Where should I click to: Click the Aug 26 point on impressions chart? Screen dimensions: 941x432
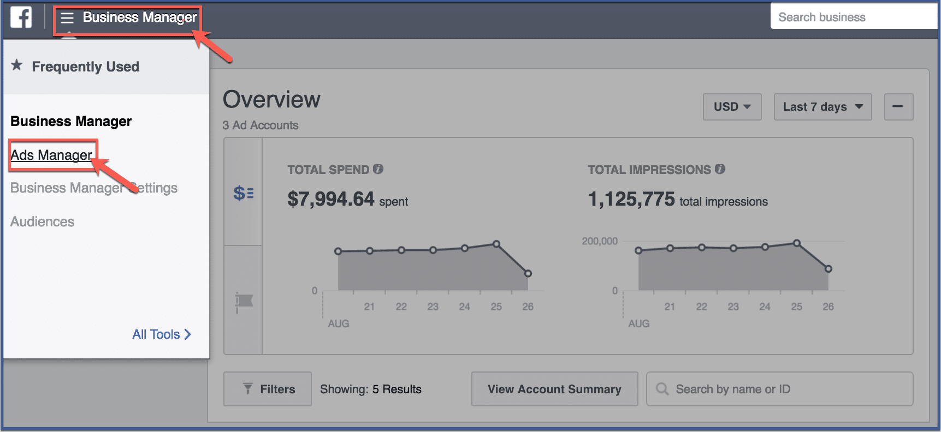[828, 269]
